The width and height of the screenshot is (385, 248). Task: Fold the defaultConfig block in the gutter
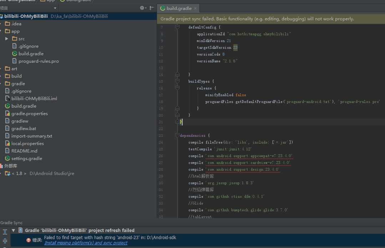[178, 27]
